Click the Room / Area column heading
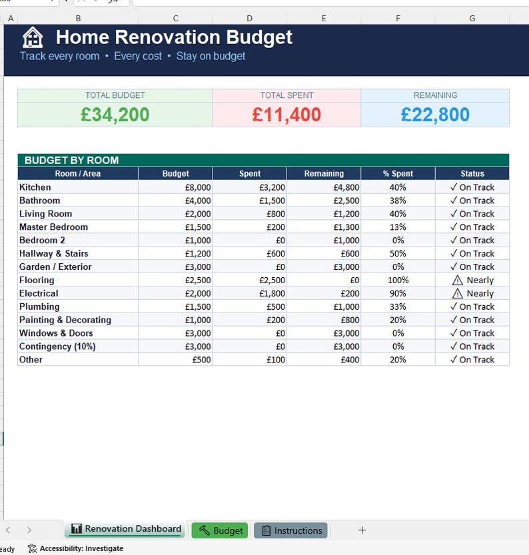Image resolution: width=529 pixels, height=555 pixels. [78, 173]
